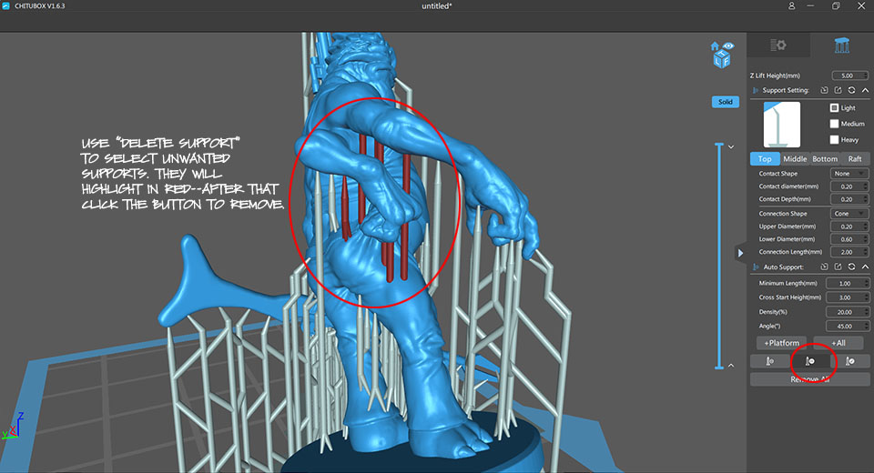Open the Connection Shape dropdown
Image resolution: width=874 pixels, height=473 pixels.
pyautogui.click(x=849, y=214)
